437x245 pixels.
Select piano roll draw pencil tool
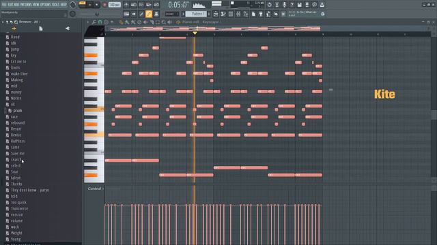pos(121,22)
